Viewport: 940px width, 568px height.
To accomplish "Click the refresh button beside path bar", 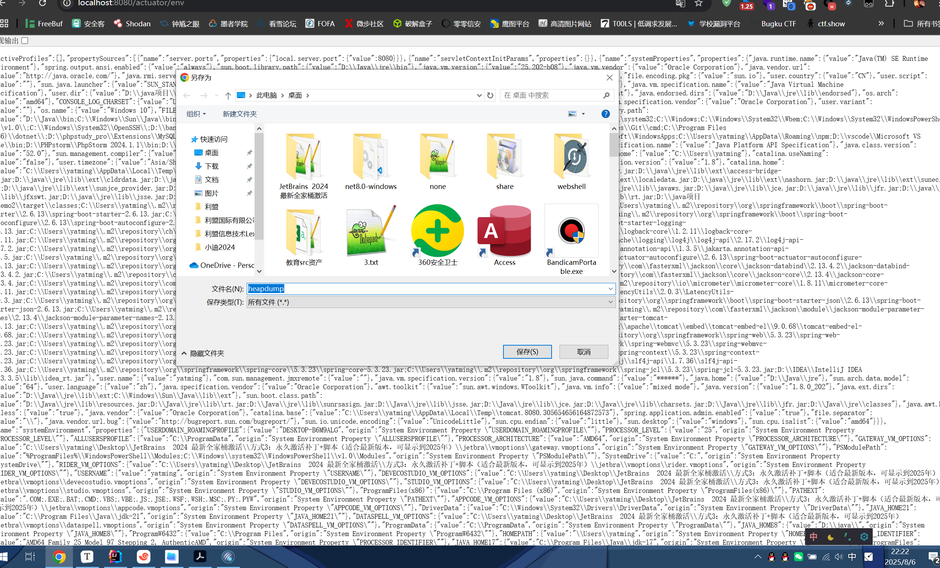I will pos(490,95).
